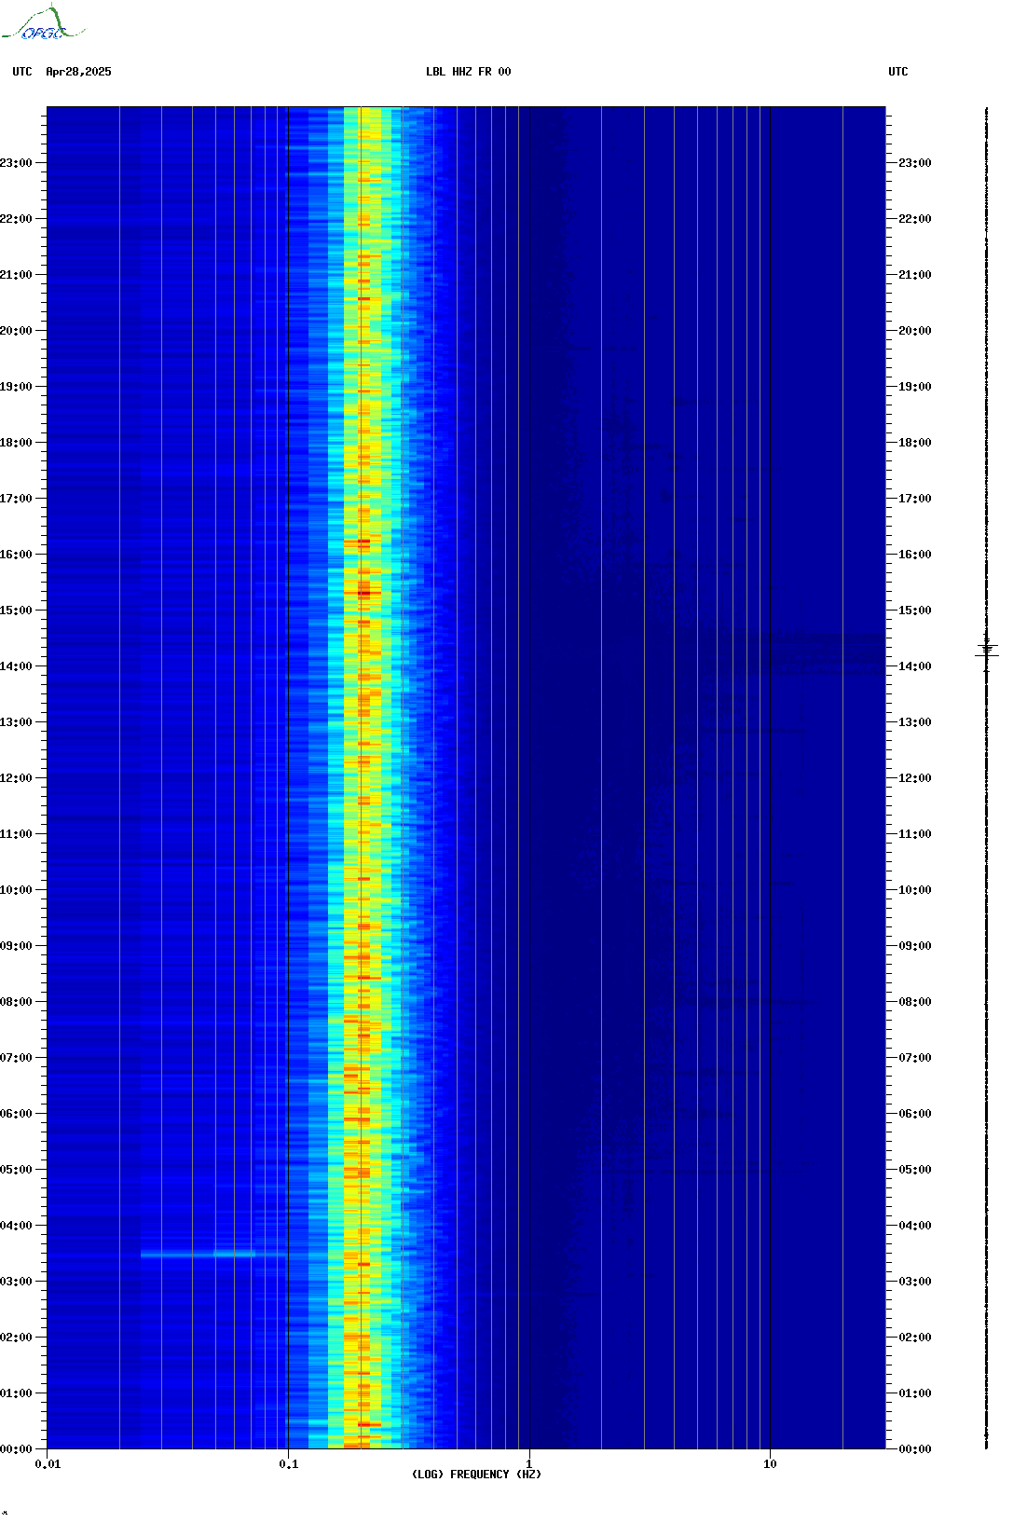Click the (LOG) FREQUENCY (HZ) axis label
The image size is (1027, 1523).
[x=476, y=1474]
